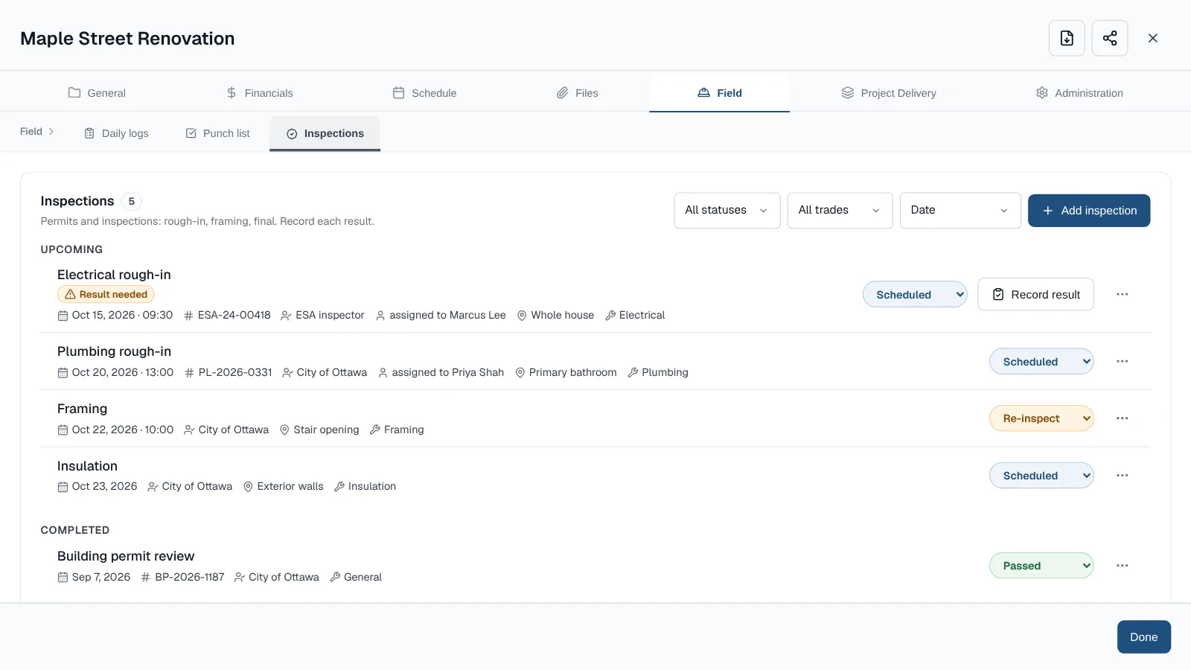1191x670 pixels.
Task: Click the Field breadcrumb link
Action: (x=31, y=131)
